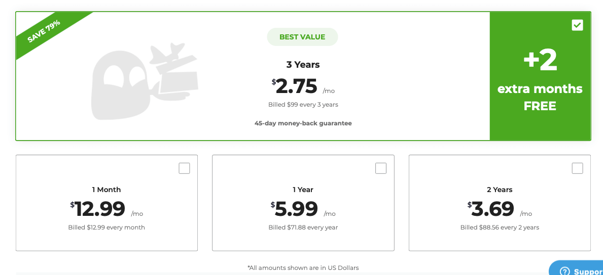Click the Support help question-mark icon
This screenshot has height=275, width=603.
click(x=564, y=271)
